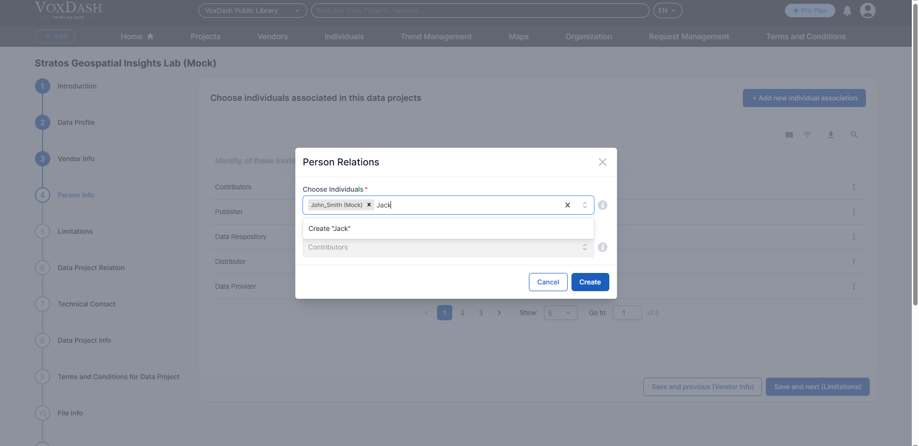The image size is (919, 446).
Task: Click table download icon
Action: pyautogui.click(x=831, y=135)
